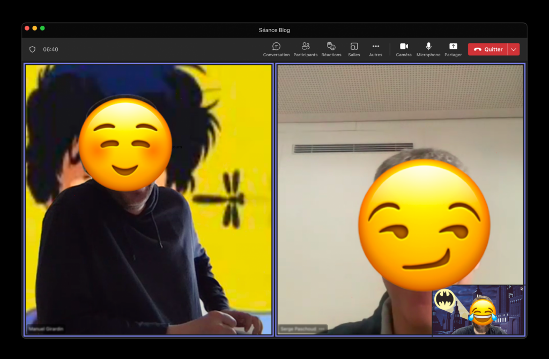Show the Participants list
Image resolution: width=549 pixels, height=359 pixels.
[x=305, y=49]
